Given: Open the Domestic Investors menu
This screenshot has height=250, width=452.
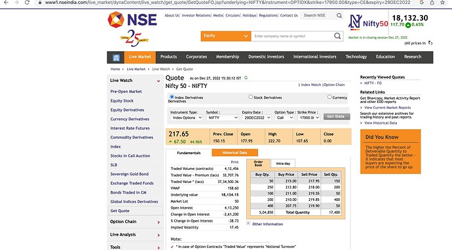Looking at the screenshot, I should [x=266, y=57].
